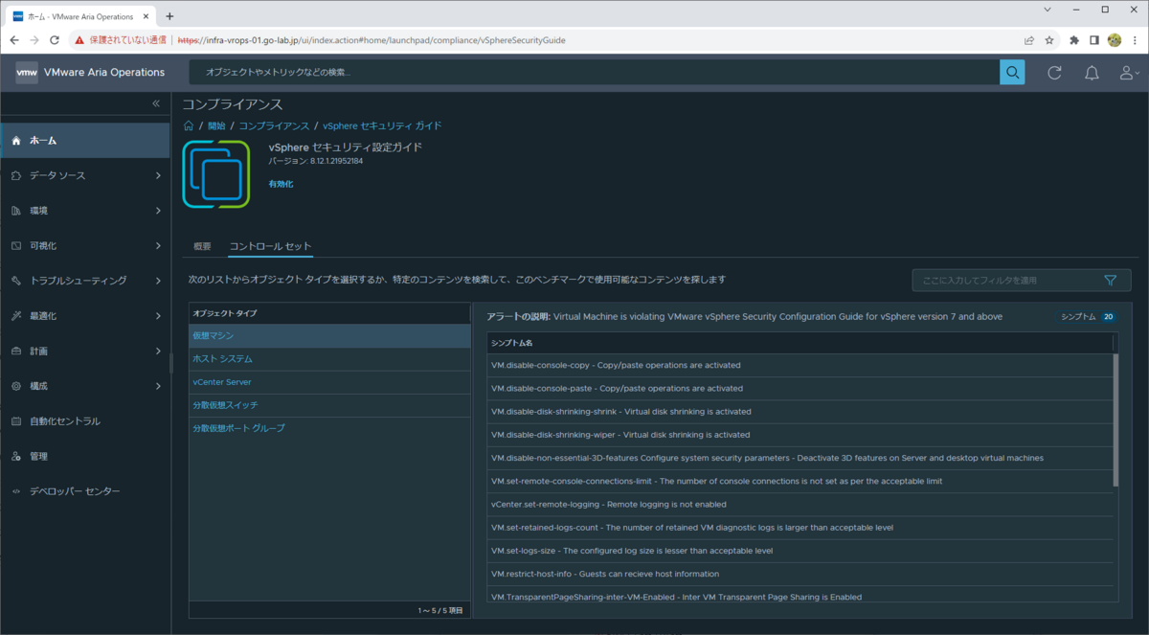Click the vSphere security guide thumbnail
Screen dimensions: 1149x635
(x=216, y=174)
